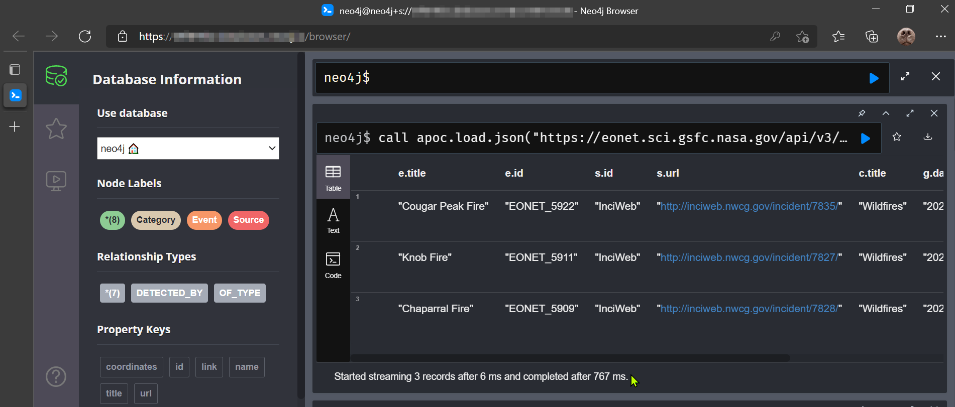Save the query as a favorite
The width and height of the screenshot is (955, 407).
click(x=897, y=137)
